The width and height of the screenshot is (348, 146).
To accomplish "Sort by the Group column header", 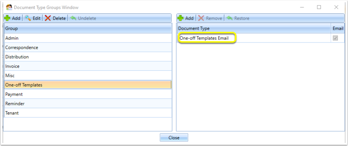I will [88, 28].
